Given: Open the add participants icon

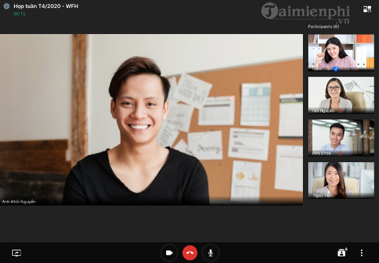Looking at the screenshot, I should (342, 252).
